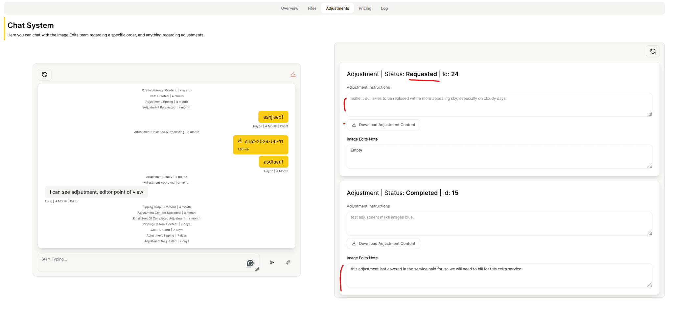Image resolution: width=673 pixels, height=318 pixels.
Task: Attach a file with the paperclip icon
Action: [x=288, y=262]
